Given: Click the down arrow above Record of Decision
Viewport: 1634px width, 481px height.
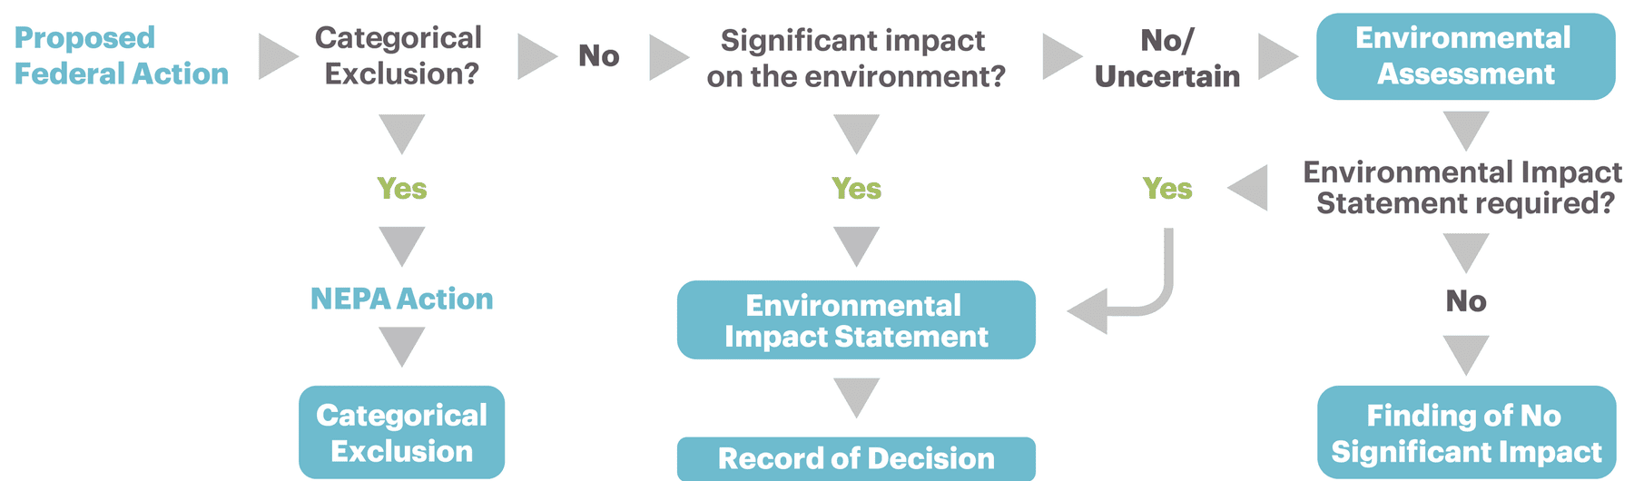Looking at the screenshot, I should [x=856, y=398].
